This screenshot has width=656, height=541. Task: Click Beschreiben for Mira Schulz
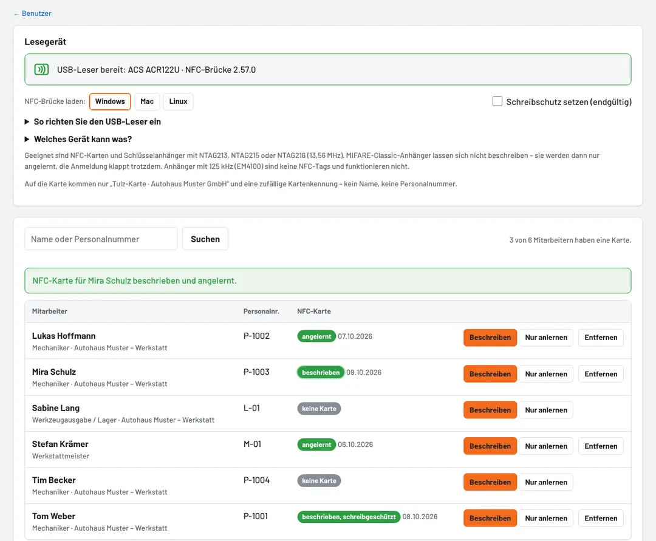click(x=490, y=374)
